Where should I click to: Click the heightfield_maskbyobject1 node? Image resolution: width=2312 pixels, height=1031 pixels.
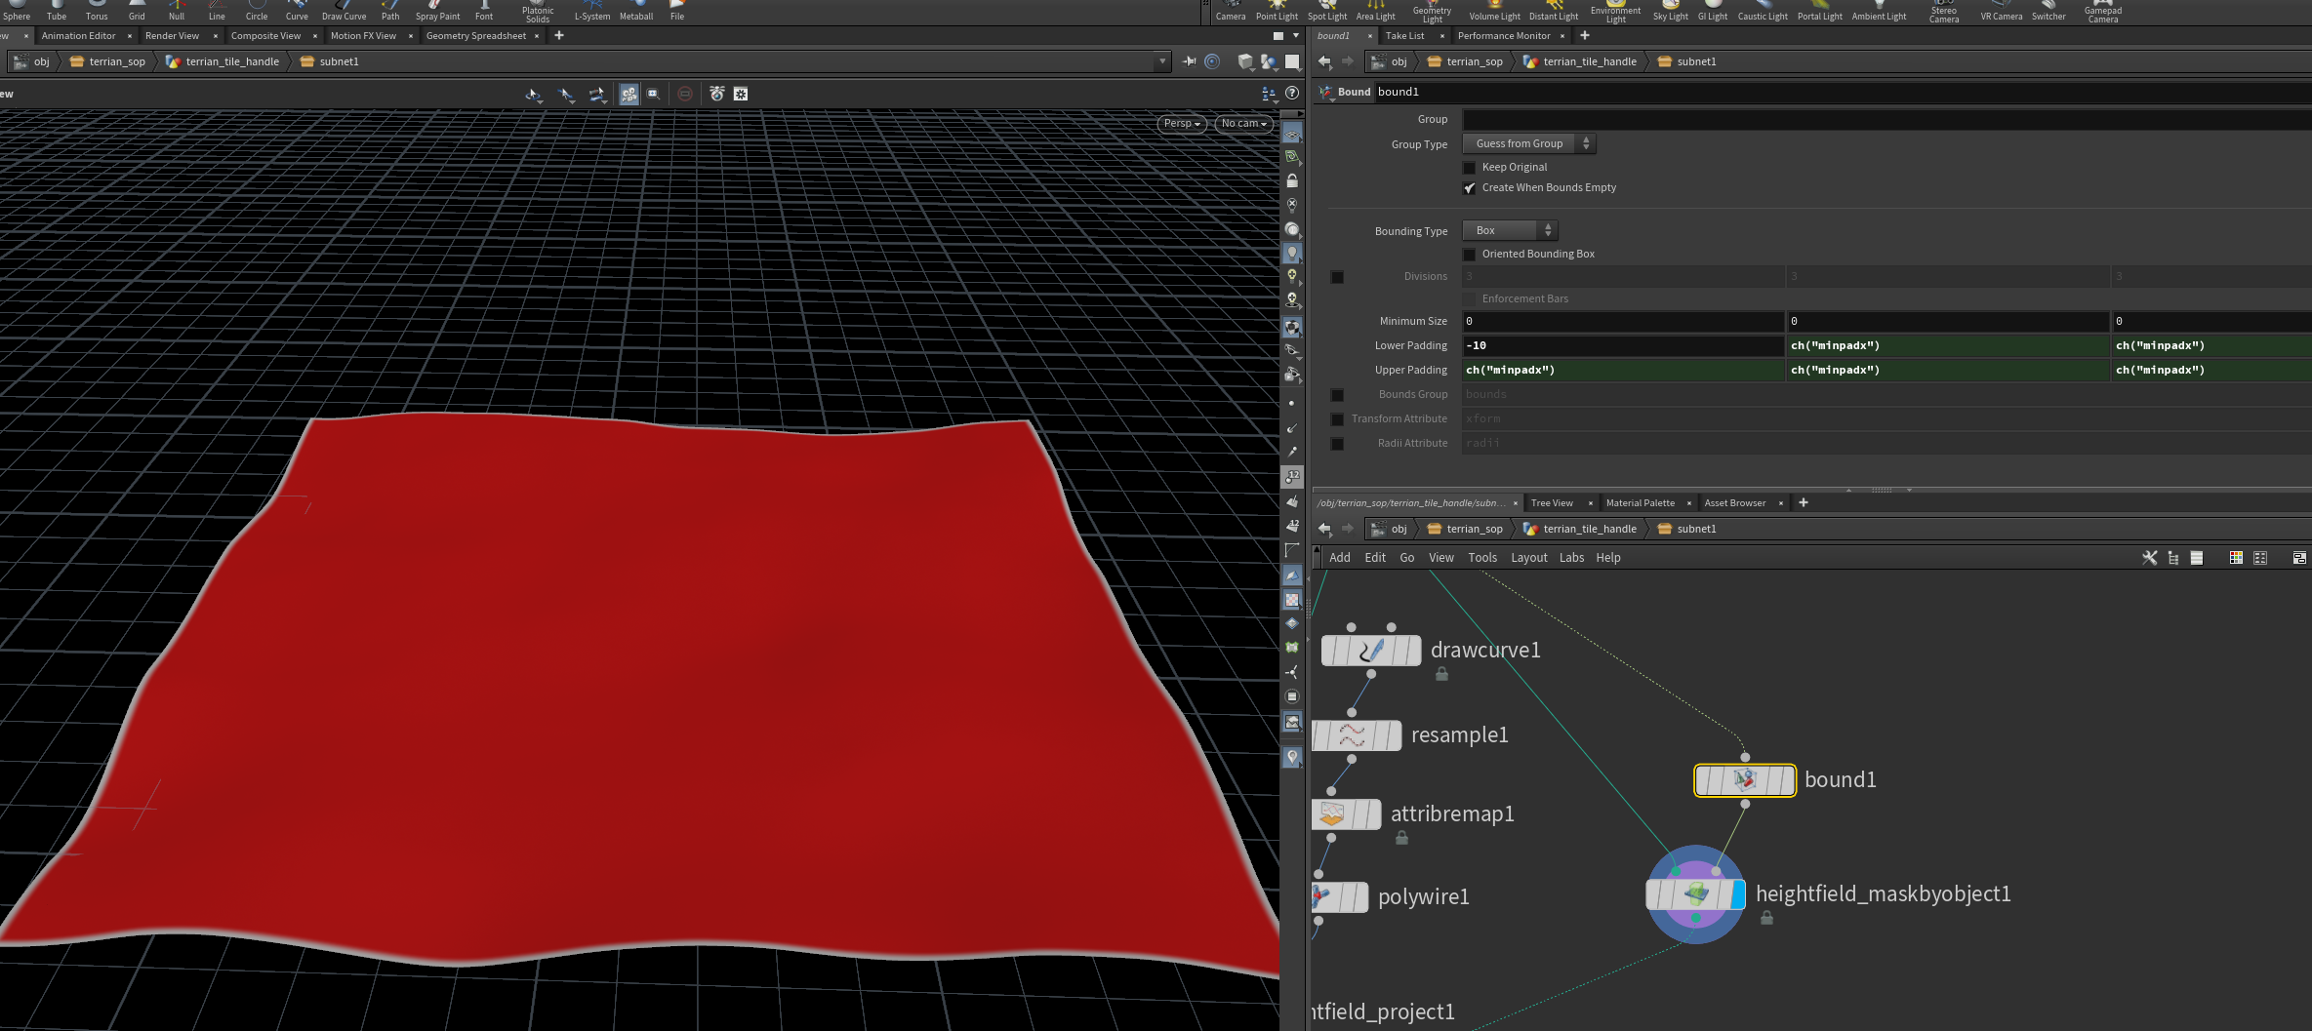point(1695,894)
